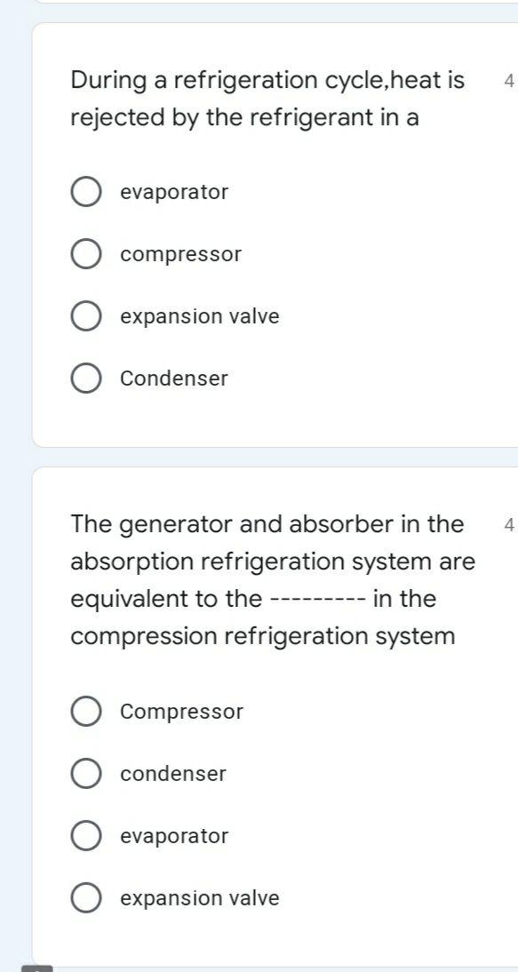
Task: Click the partially visible element at bottom left
Action: tap(39, 966)
